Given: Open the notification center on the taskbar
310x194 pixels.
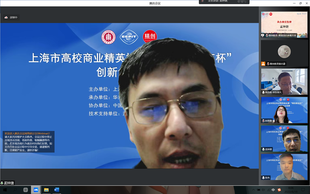Looking at the screenshot, I should coord(303,190).
